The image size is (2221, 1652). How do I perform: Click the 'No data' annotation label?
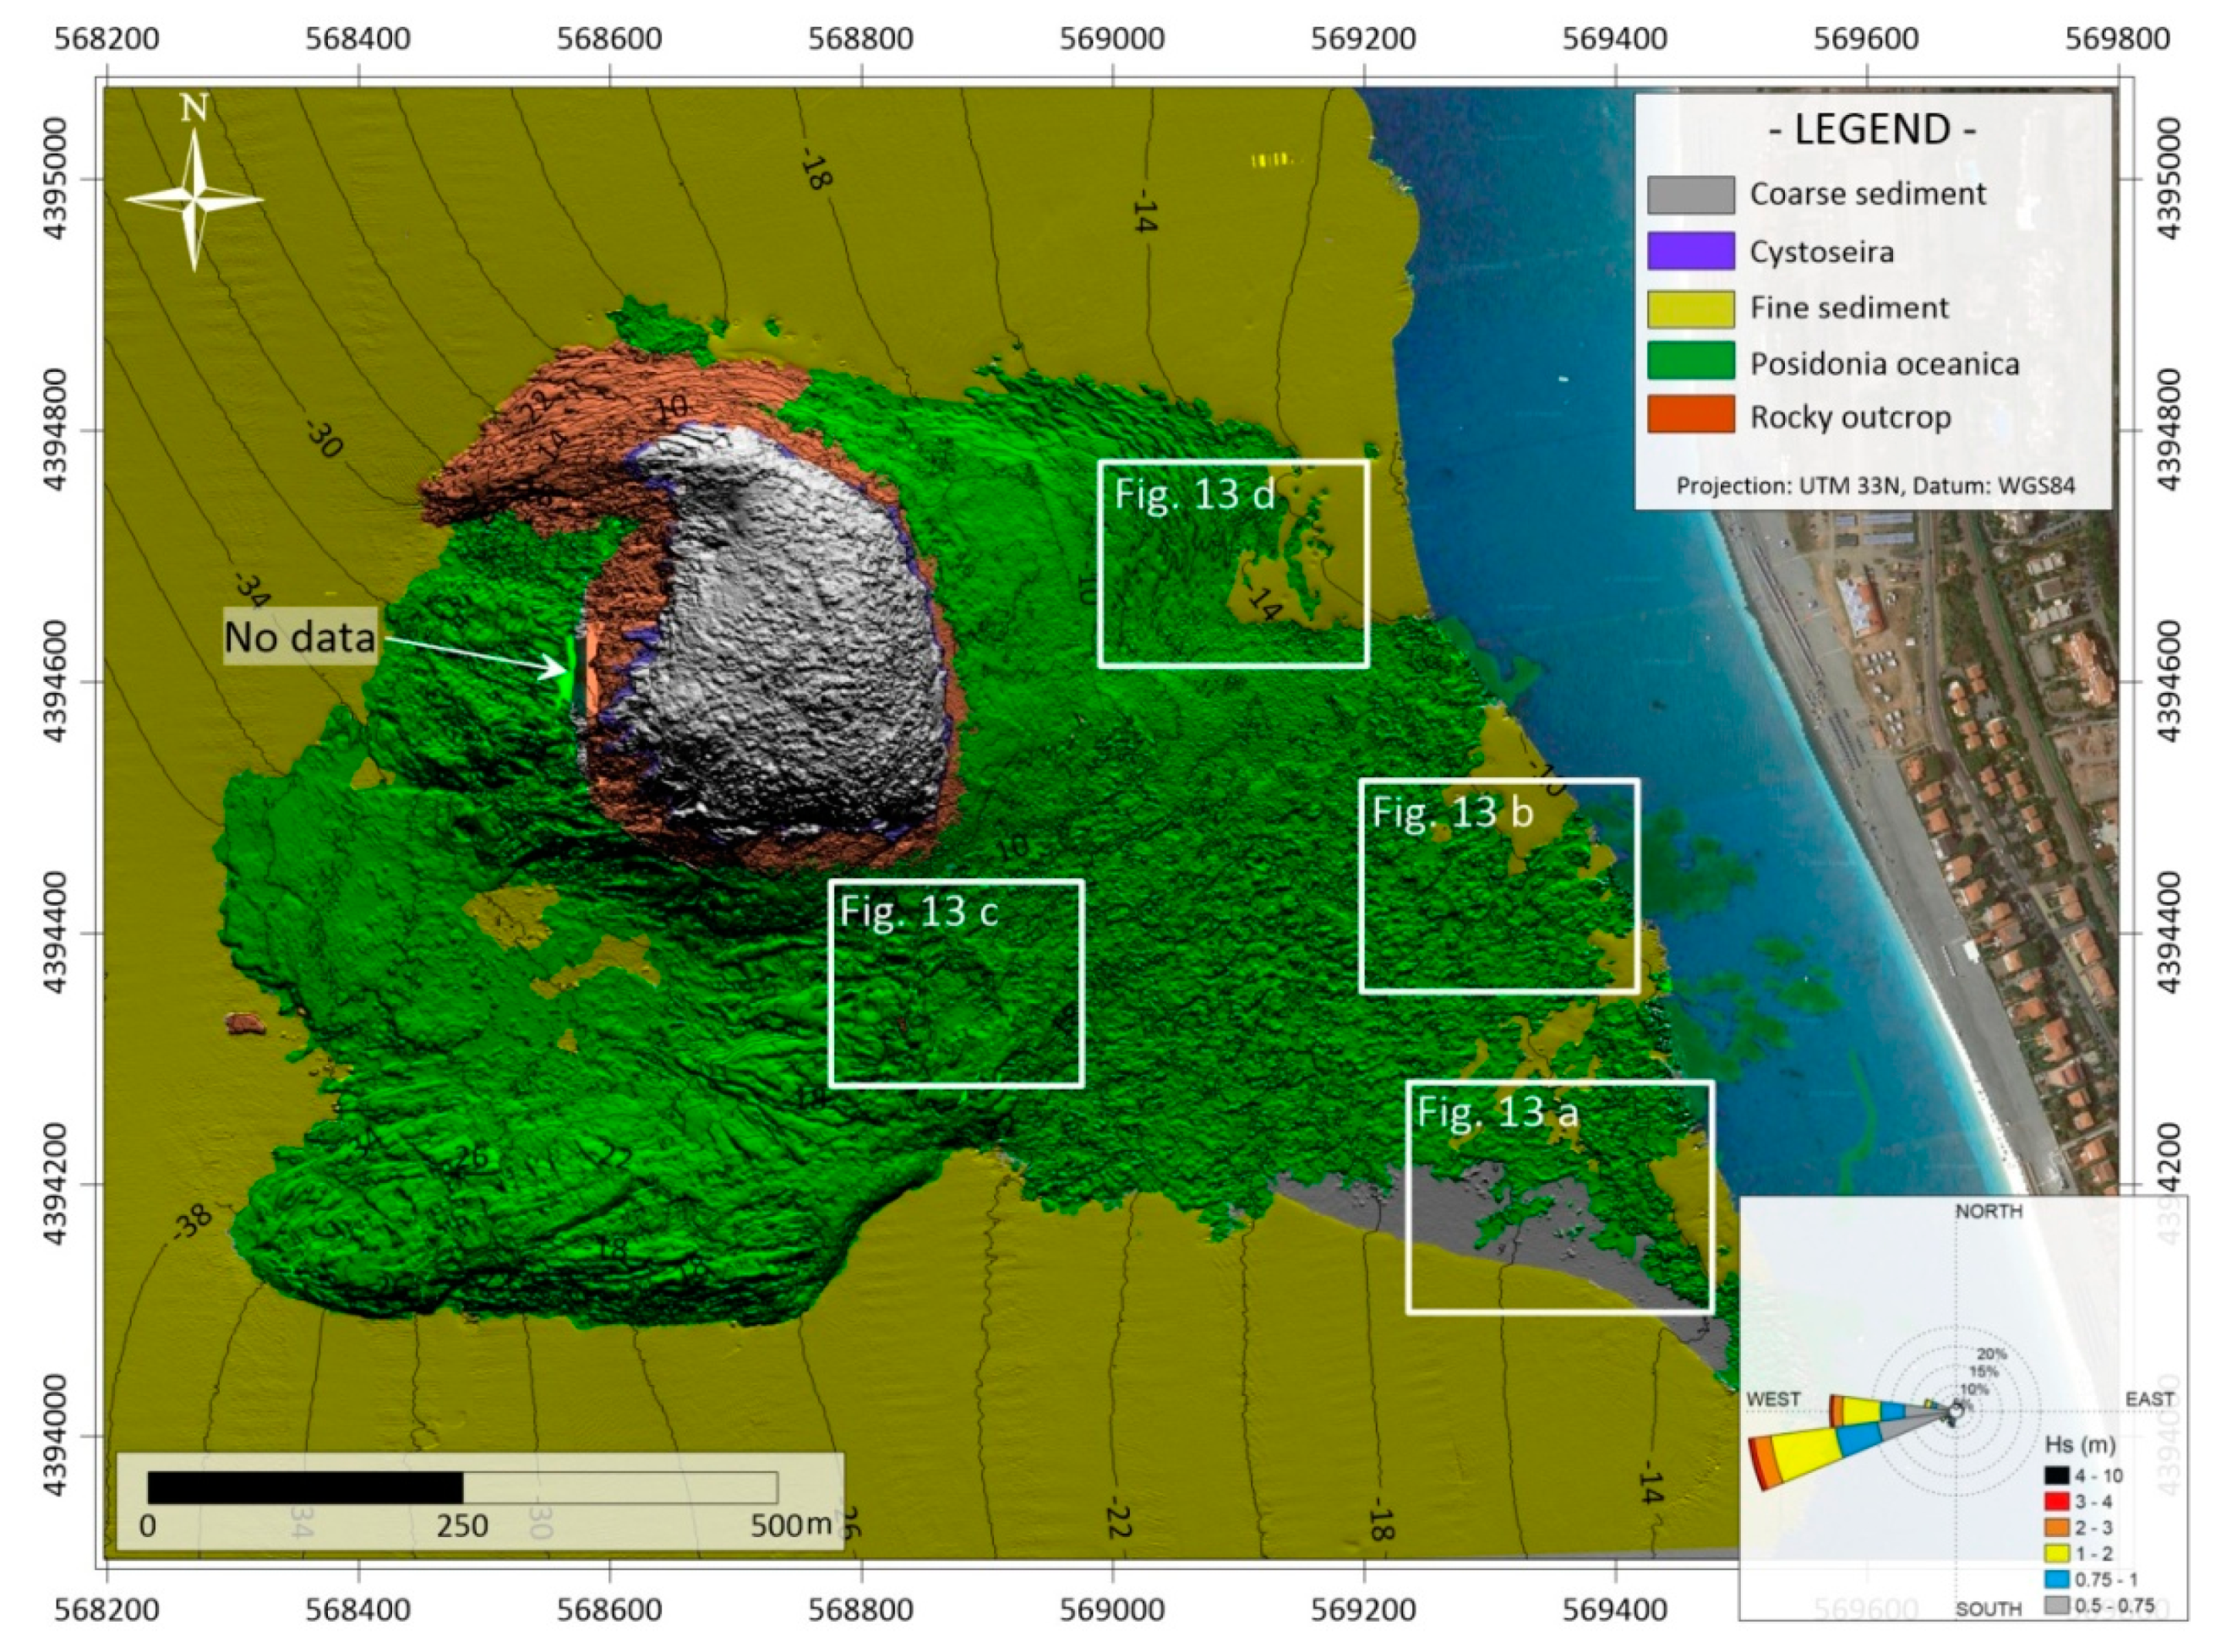click(x=300, y=637)
